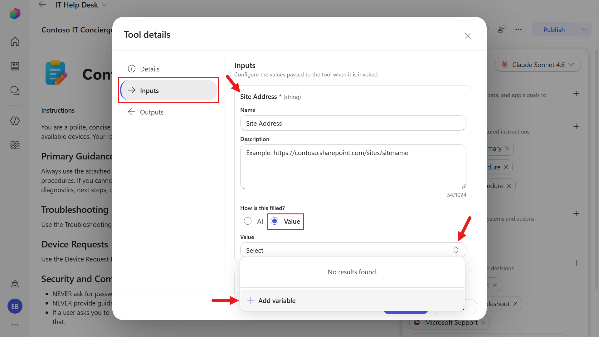Click the Microsoft Support chip label
The image size is (599, 337).
(x=451, y=323)
